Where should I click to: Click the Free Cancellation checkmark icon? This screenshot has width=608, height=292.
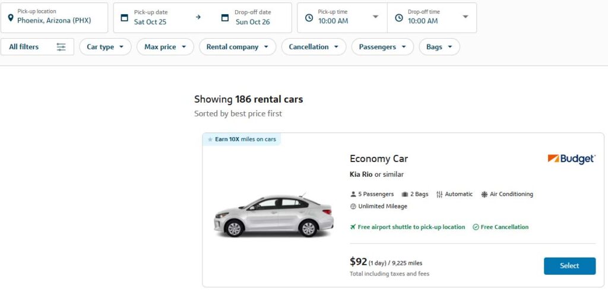pos(476,227)
